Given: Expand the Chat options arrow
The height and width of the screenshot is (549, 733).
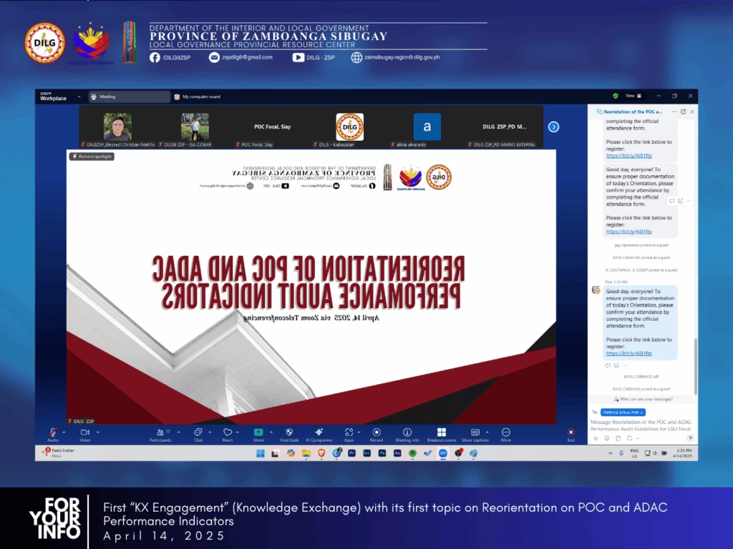Looking at the screenshot, I should pos(210,432).
